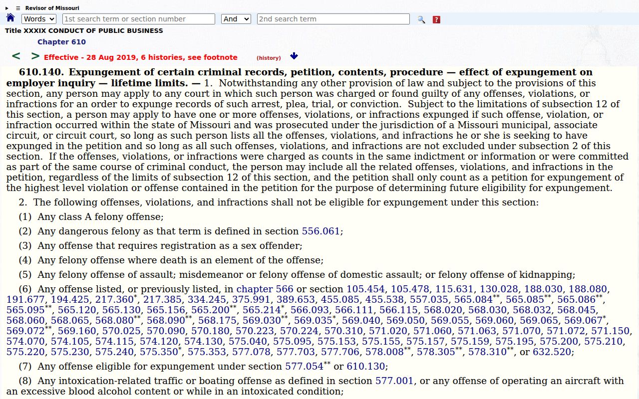The height and width of the screenshot is (399, 639).
Task: Open section 565.084 link
Action: click(x=473, y=300)
